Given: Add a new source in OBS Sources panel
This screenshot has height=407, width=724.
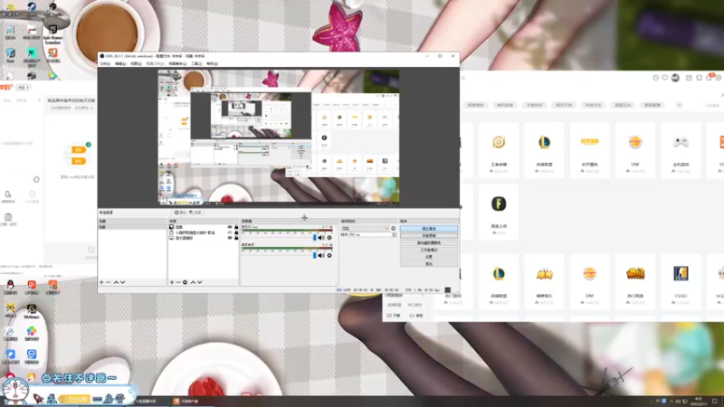Looking at the screenshot, I should pyautogui.click(x=172, y=282).
